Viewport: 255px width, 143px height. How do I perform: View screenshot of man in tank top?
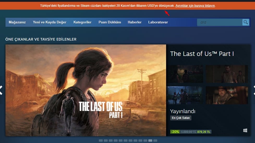click(x=227, y=74)
